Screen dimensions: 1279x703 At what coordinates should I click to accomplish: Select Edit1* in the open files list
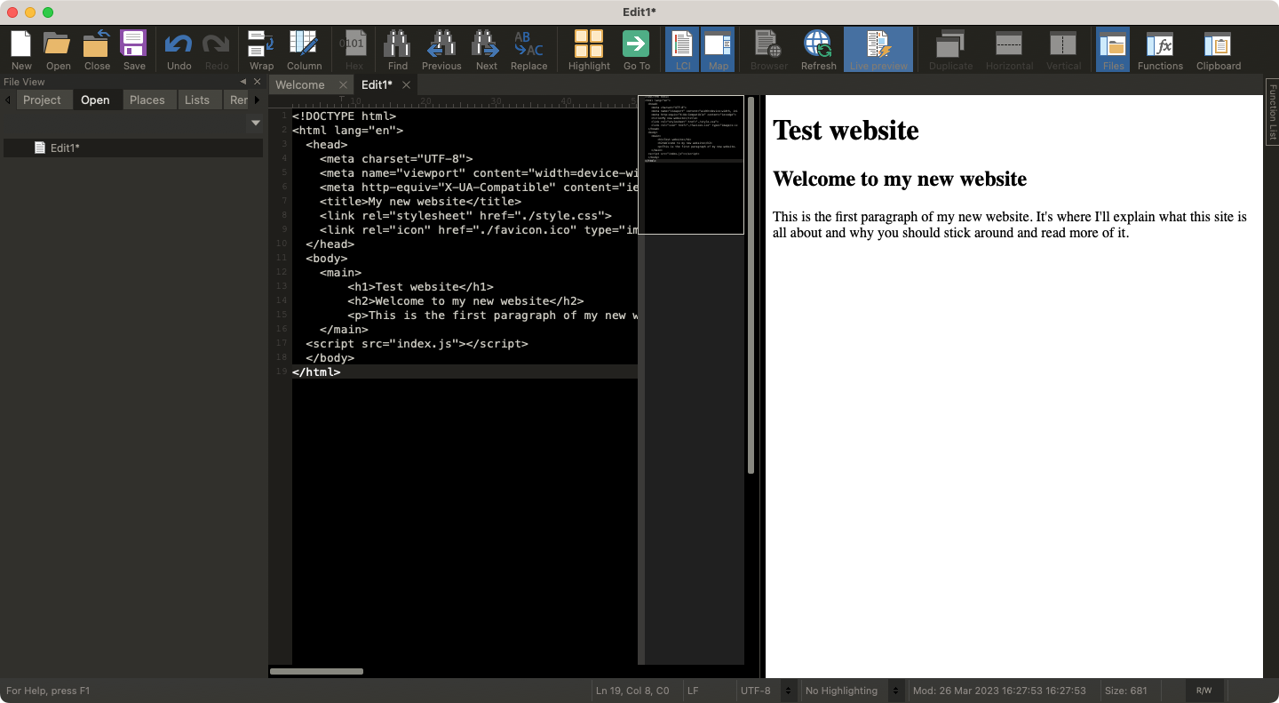tap(133, 148)
